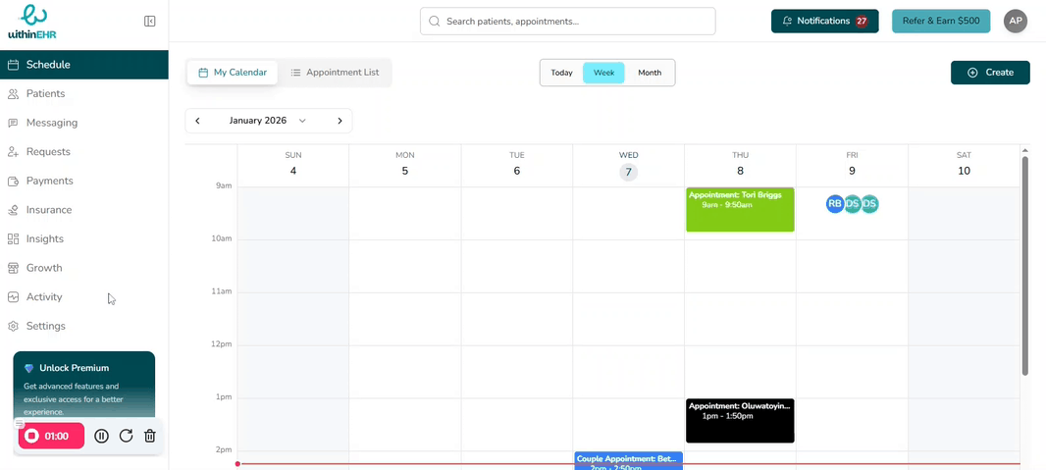Expand the January 2026 month dropdown
The image size is (1046, 470).
point(302,121)
